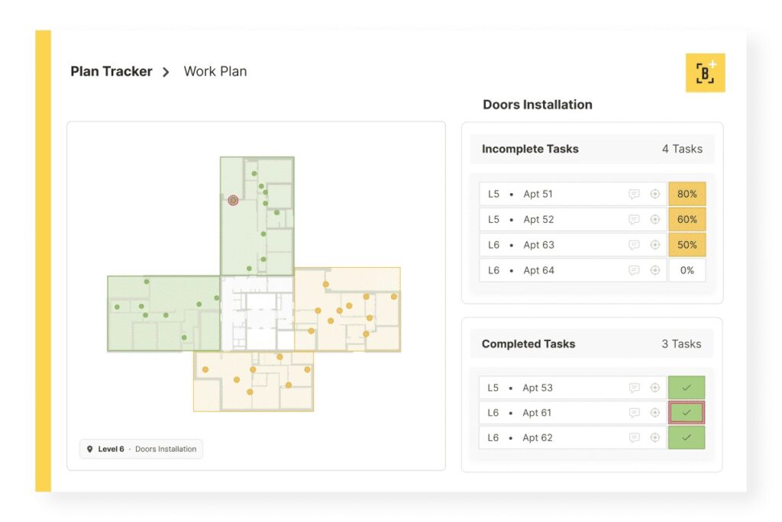The width and height of the screenshot is (782, 522).
Task: Click the red-circled door marker on floor plan
Action: tap(234, 201)
